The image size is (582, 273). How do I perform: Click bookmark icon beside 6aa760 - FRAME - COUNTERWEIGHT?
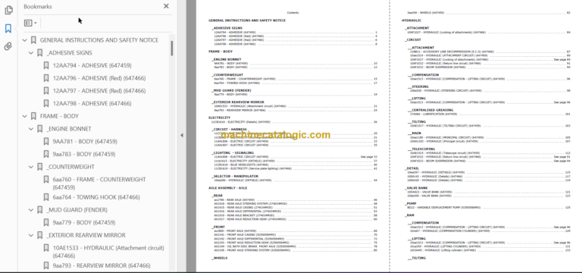(x=46, y=180)
